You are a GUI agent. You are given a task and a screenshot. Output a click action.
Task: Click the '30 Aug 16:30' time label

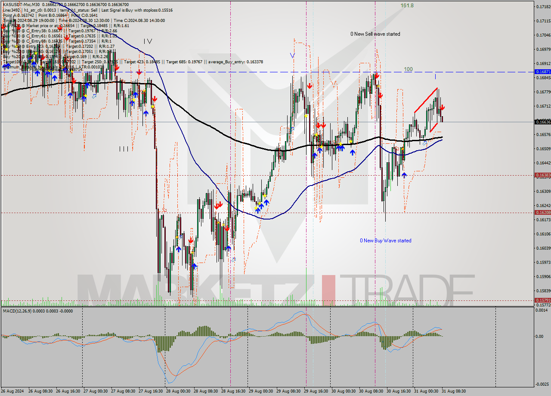pos(399,391)
